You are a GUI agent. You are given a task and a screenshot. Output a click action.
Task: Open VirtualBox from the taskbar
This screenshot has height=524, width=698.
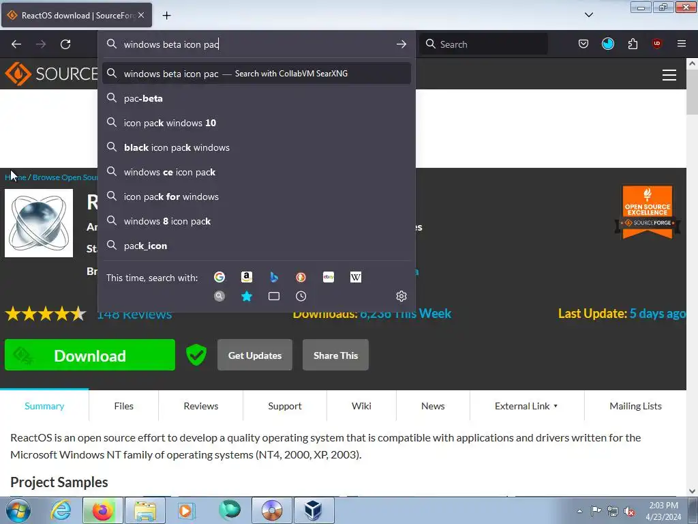click(313, 510)
